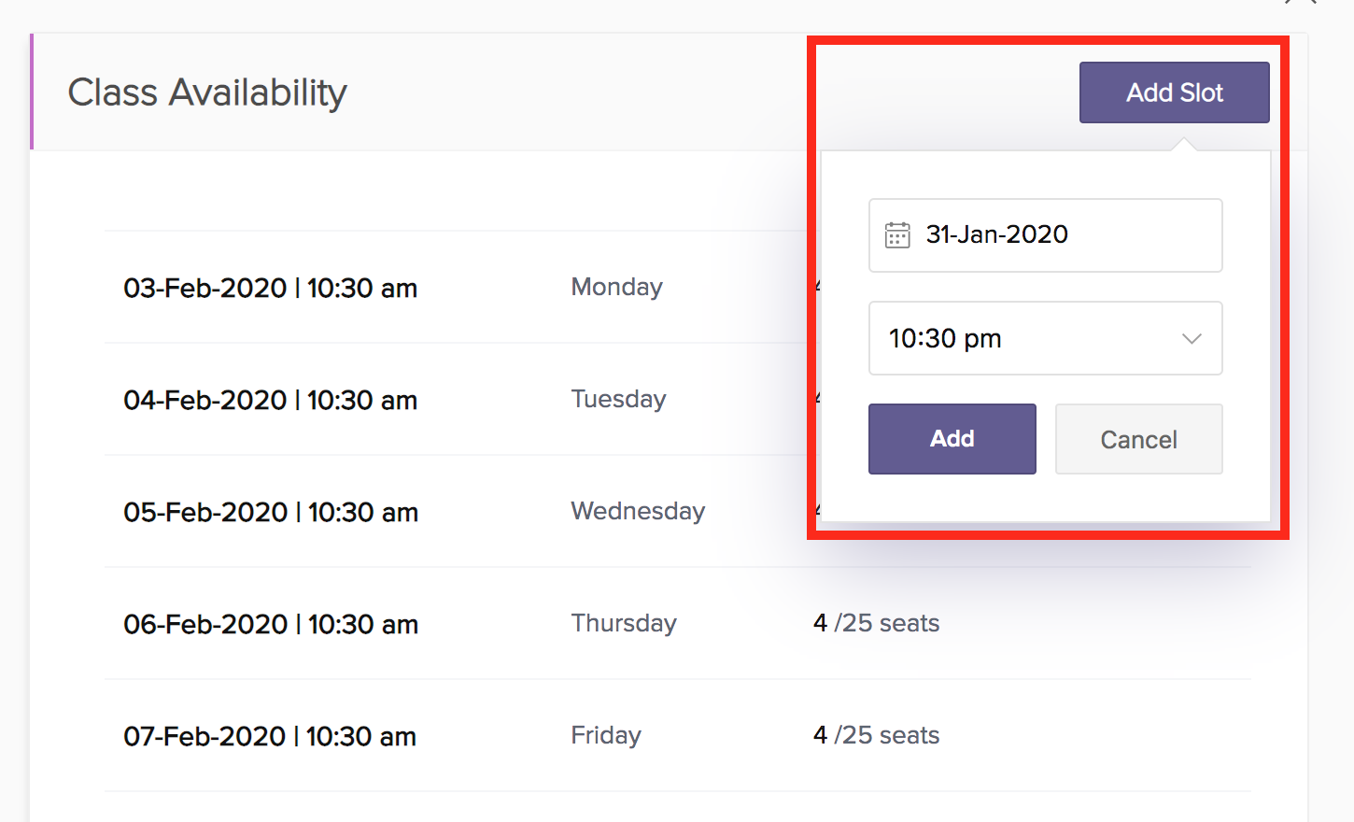The height and width of the screenshot is (822, 1354).
Task: Pick the 07-Feb-2020 10:30 am slot
Action: point(270,736)
